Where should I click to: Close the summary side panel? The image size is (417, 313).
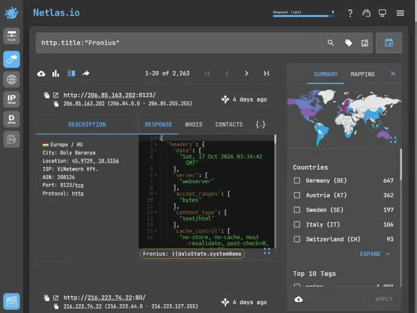(393, 74)
